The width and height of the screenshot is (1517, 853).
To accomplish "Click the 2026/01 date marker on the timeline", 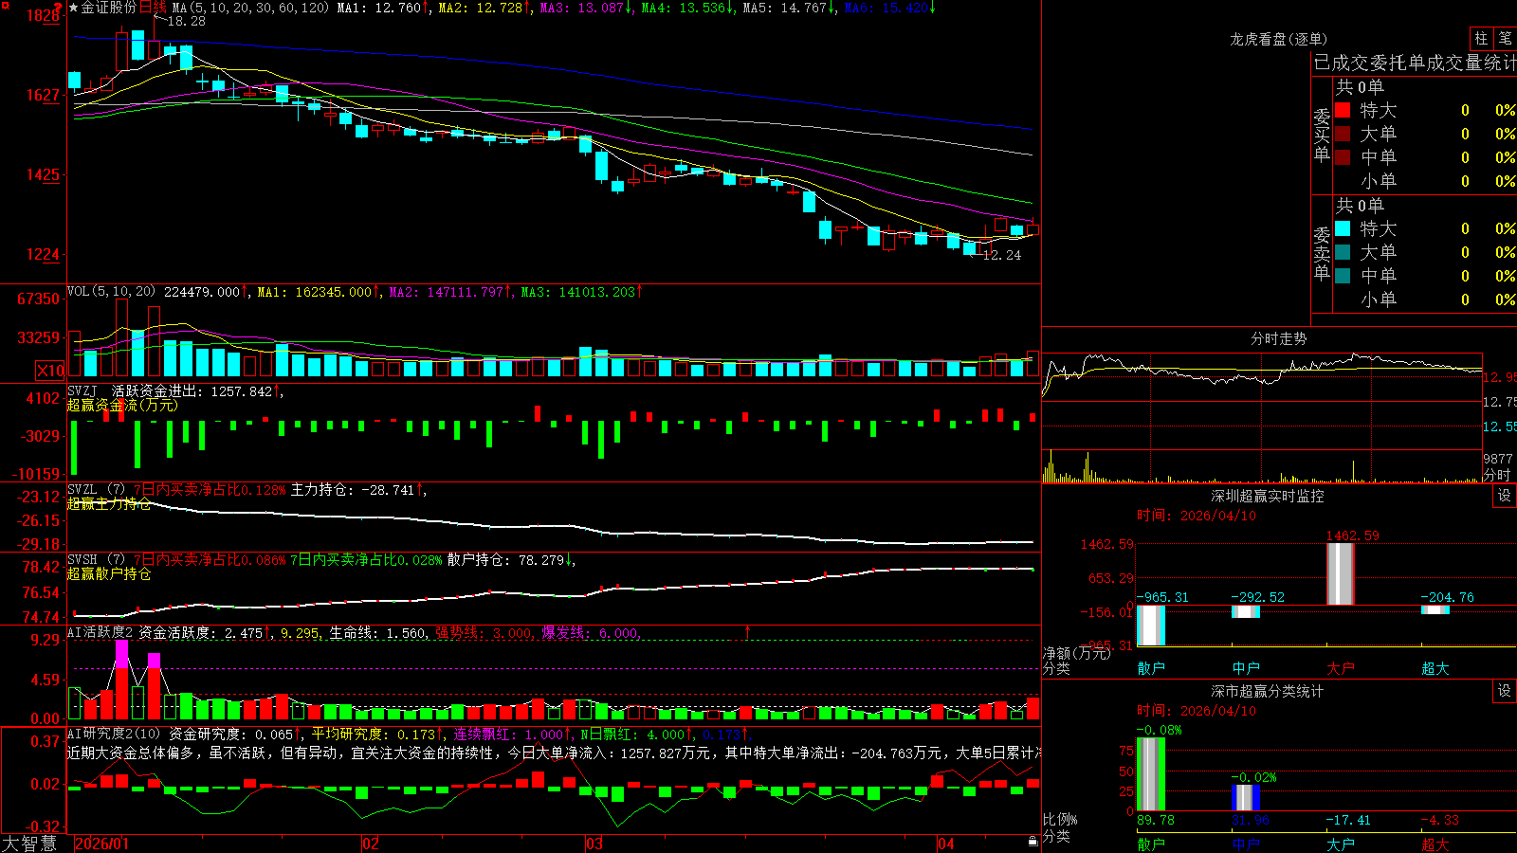I will 101,844.
